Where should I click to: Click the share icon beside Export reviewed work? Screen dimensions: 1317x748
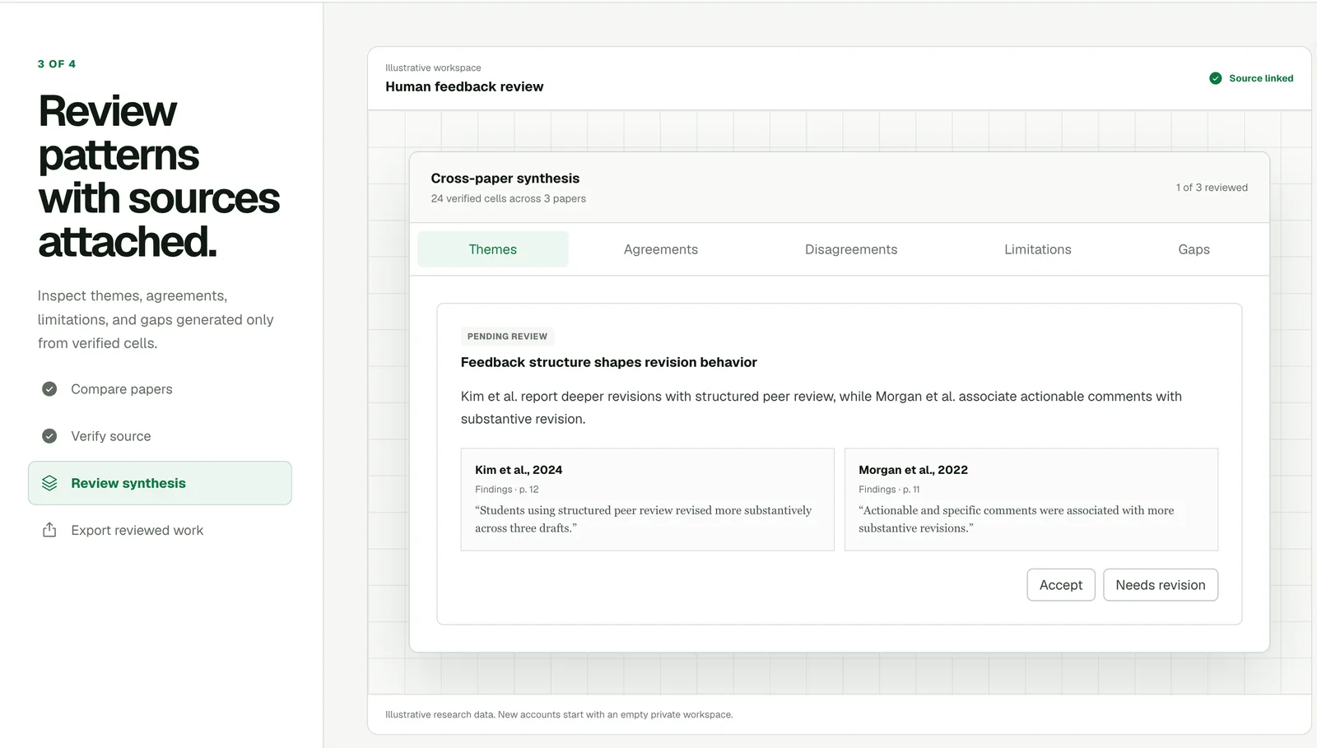(49, 530)
